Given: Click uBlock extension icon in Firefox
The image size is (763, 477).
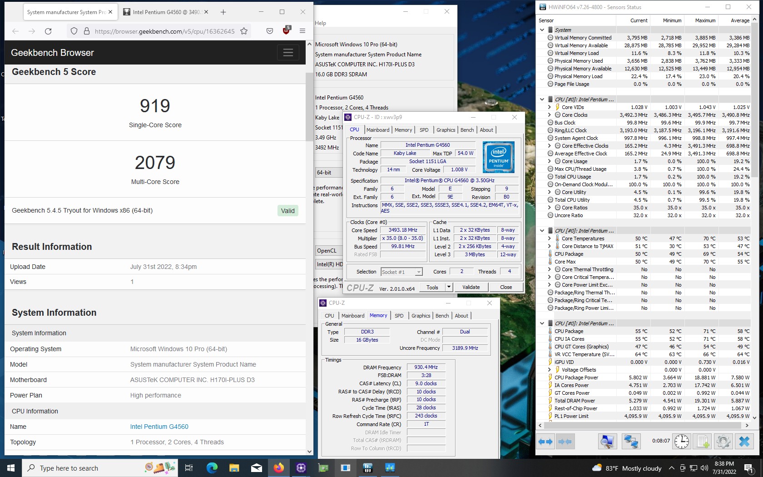Looking at the screenshot, I should point(286,31).
